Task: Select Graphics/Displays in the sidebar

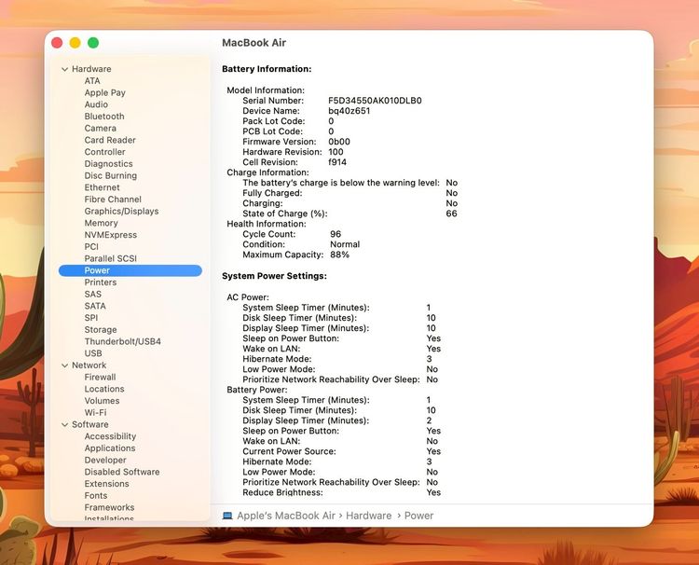Action: (121, 211)
